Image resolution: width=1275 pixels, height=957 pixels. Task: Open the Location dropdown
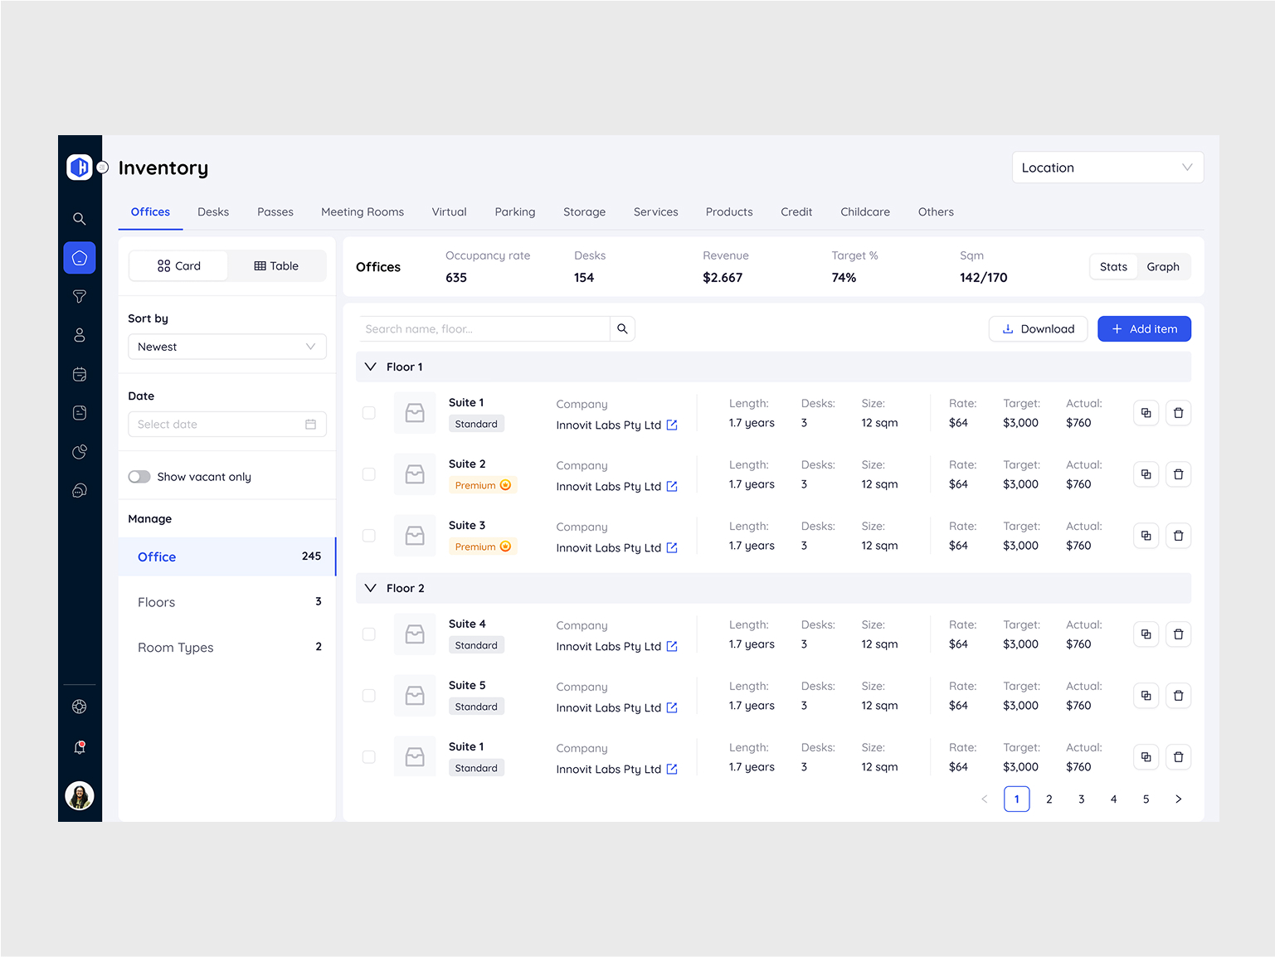pos(1107,167)
